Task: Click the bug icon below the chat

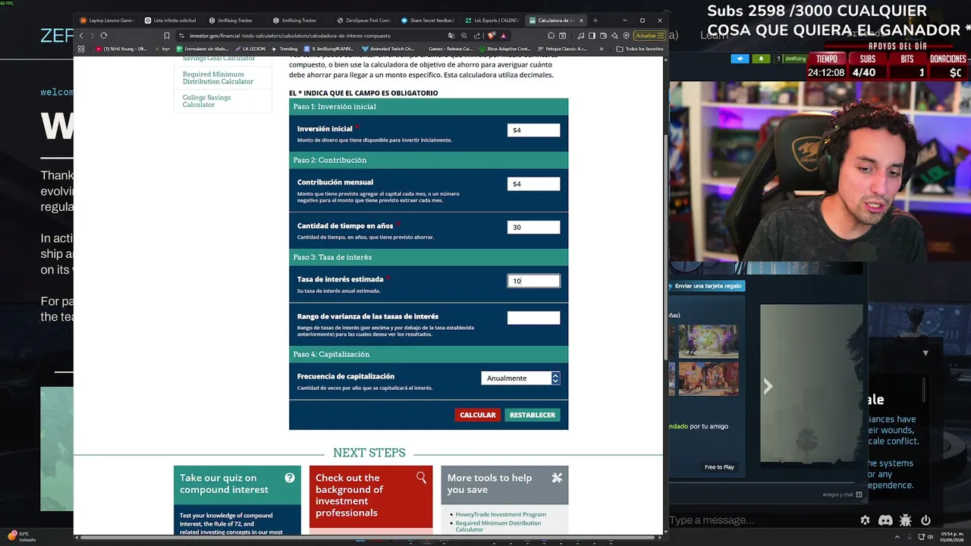Action: [905, 520]
